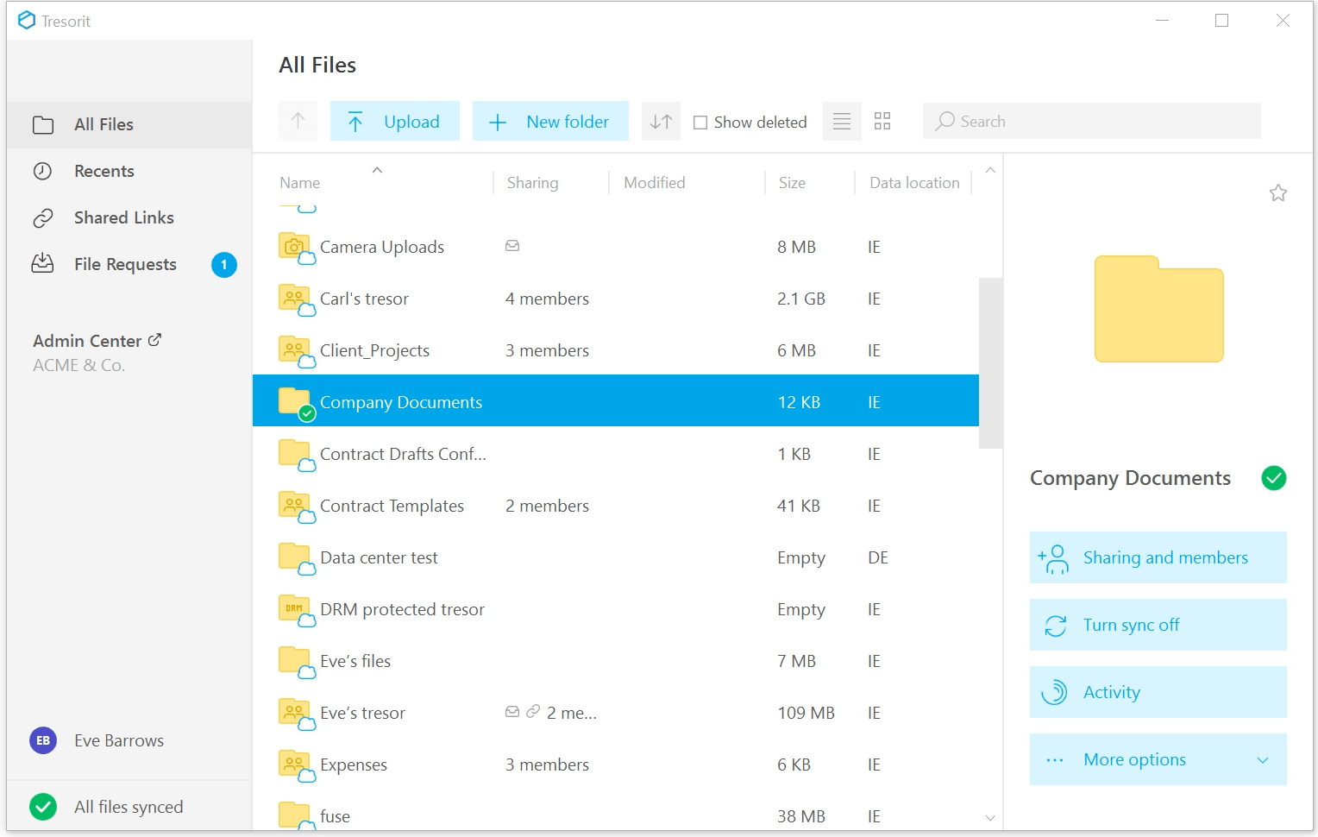
Task: Click the More options chevron arrow
Action: [x=1263, y=760]
